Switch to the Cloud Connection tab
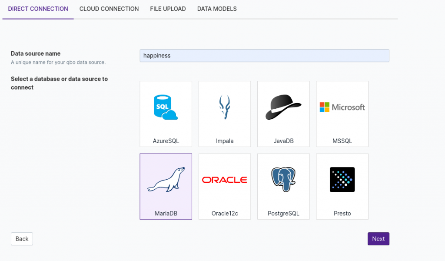Viewport: 445px width, 261px height. point(109,9)
